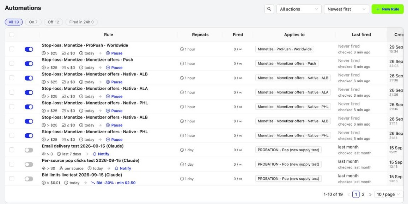Click the clock icon beside '1 hour' in the ProPush Worldwide row

(182, 49)
